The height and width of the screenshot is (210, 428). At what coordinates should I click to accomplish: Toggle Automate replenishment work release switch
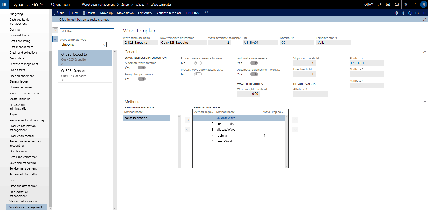pyautogui.click(x=254, y=74)
